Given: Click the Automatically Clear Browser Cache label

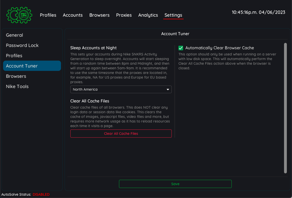Looking at the screenshot, I should coord(220,48).
